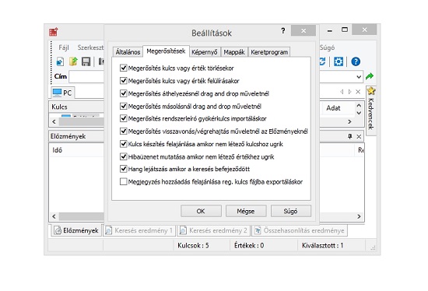Click the Cím address input field
The height and width of the screenshot is (291, 428).
point(86,77)
